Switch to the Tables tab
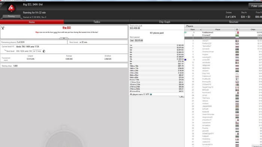The image size is (262, 147). [x=97, y=22]
